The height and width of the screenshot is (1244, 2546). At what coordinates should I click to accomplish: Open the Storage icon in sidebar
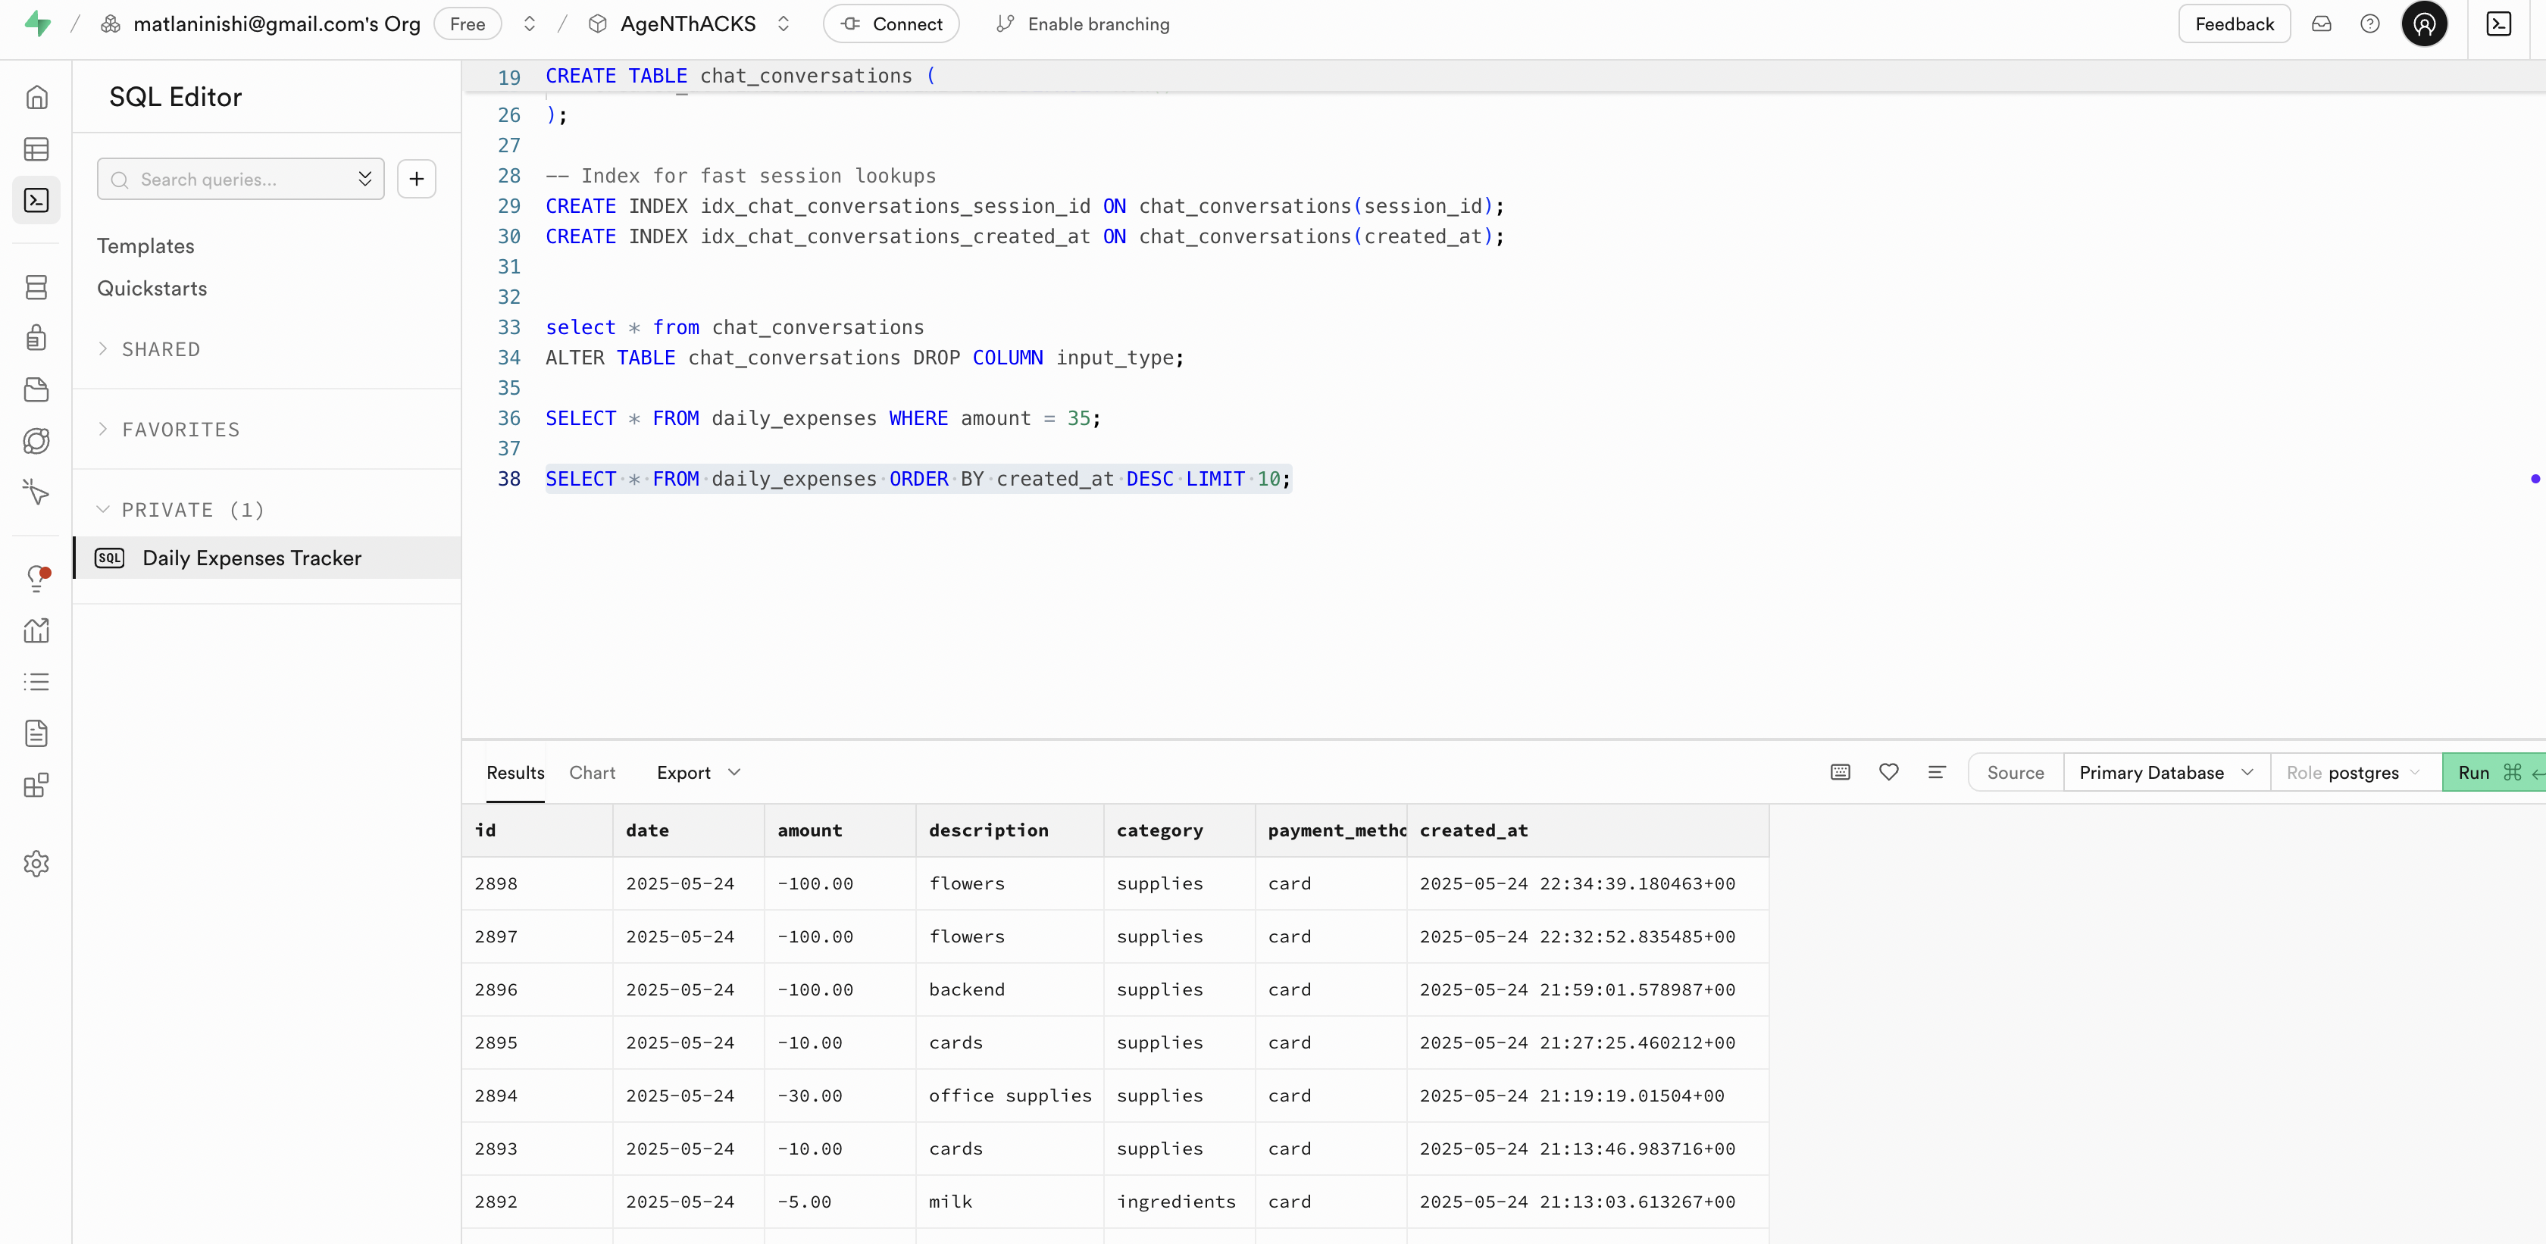coord(36,389)
